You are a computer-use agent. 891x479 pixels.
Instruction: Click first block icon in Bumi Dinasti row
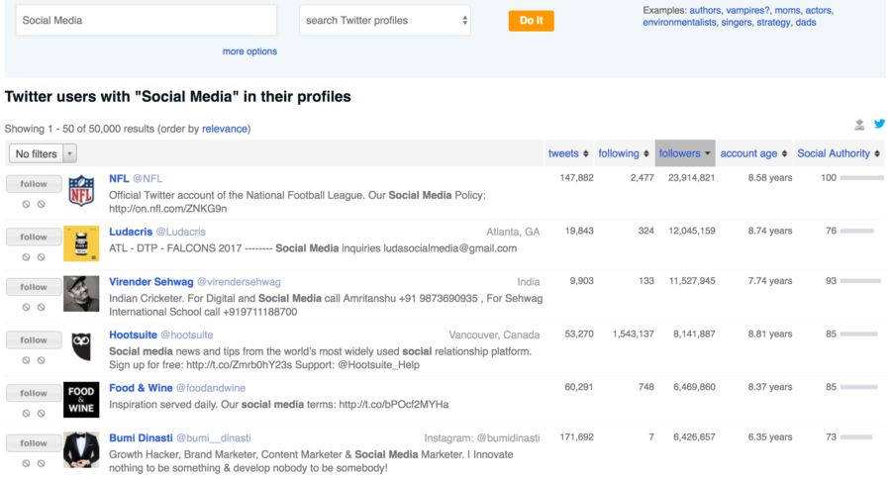click(x=26, y=463)
